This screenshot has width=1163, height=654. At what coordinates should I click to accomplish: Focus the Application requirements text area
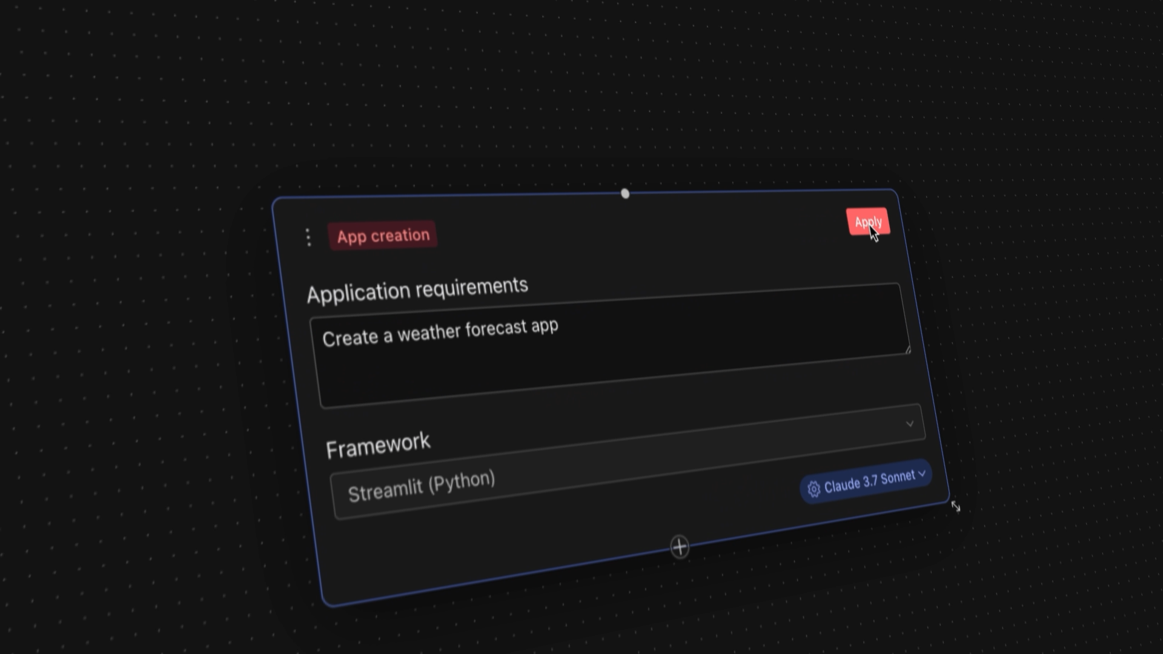pyautogui.click(x=611, y=345)
